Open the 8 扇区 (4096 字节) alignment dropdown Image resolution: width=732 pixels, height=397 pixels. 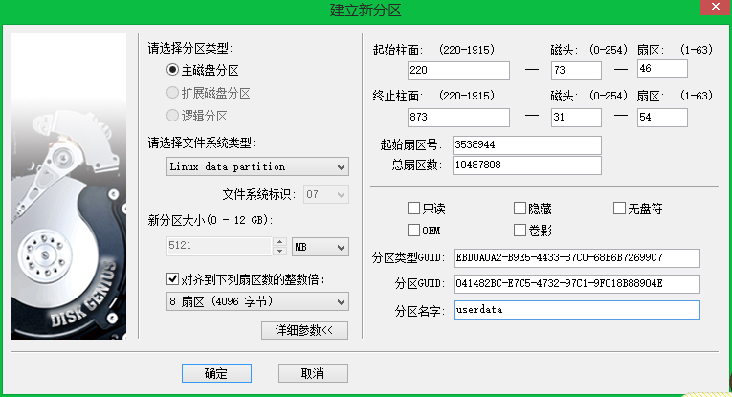[257, 301]
